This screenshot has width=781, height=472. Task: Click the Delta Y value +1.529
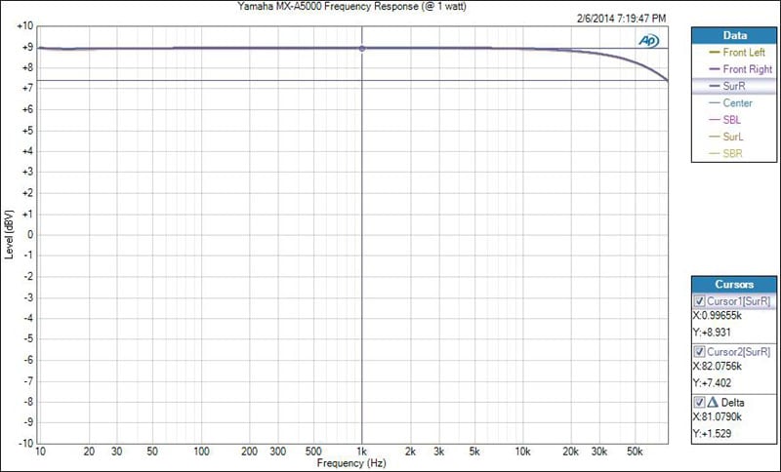[715, 434]
